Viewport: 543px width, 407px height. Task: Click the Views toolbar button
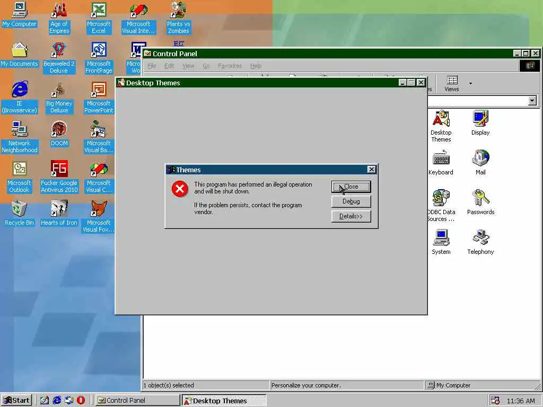pos(452,84)
